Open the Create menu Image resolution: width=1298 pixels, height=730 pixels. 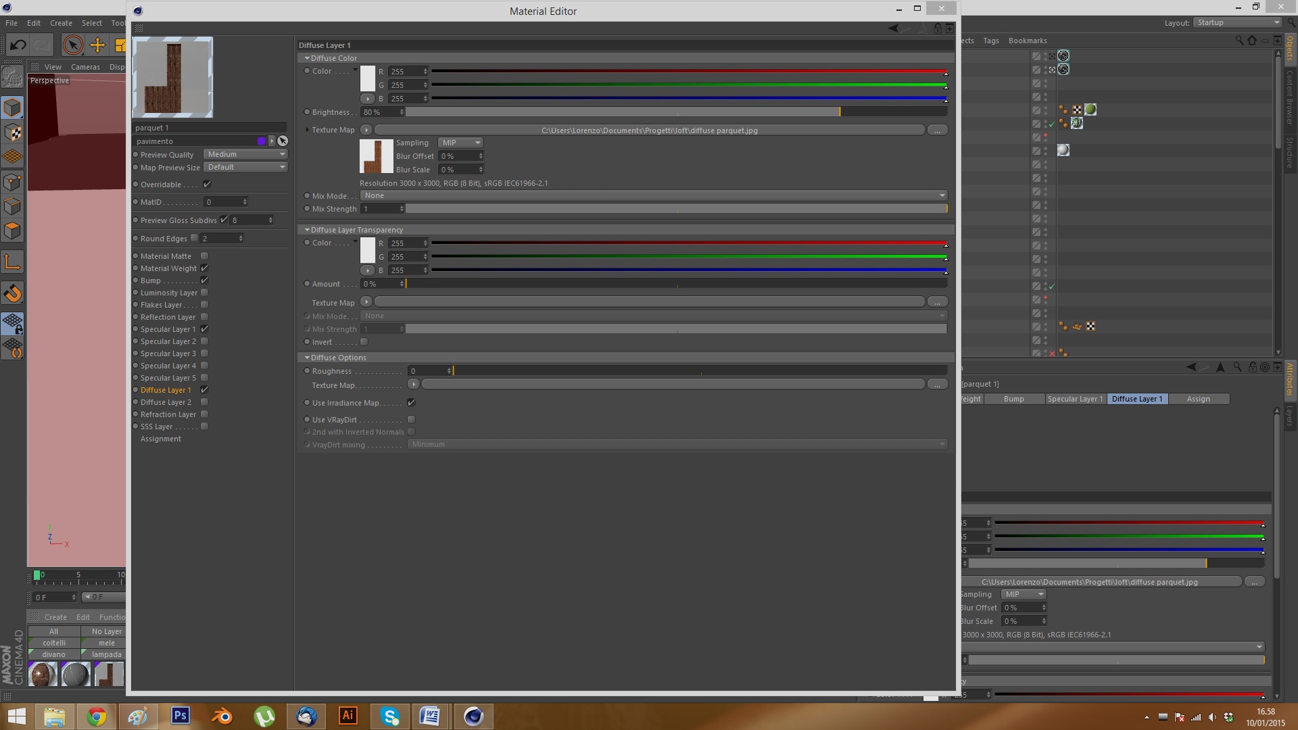coord(61,23)
